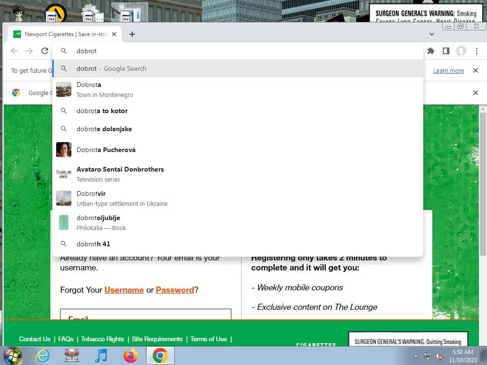Screen dimensions: 487x365
Task: Open Chrome three-dot menu
Action: (477, 51)
